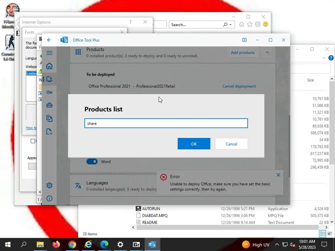Open the search dropdown arrow in Internet Explorer
Image resolution: width=335 pixels, height=251 pixels.
(x=231, y=25)
